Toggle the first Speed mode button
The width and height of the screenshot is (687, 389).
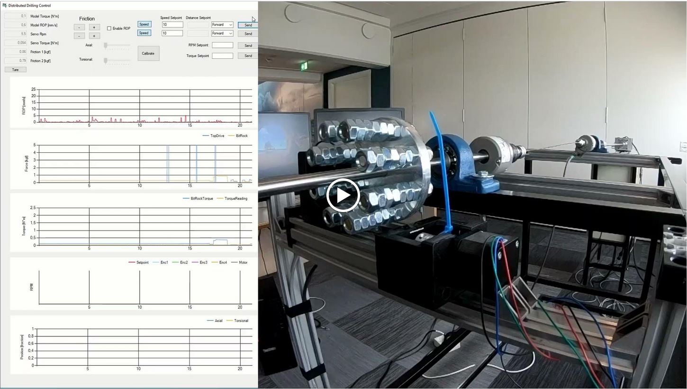[x=144, y=24]
